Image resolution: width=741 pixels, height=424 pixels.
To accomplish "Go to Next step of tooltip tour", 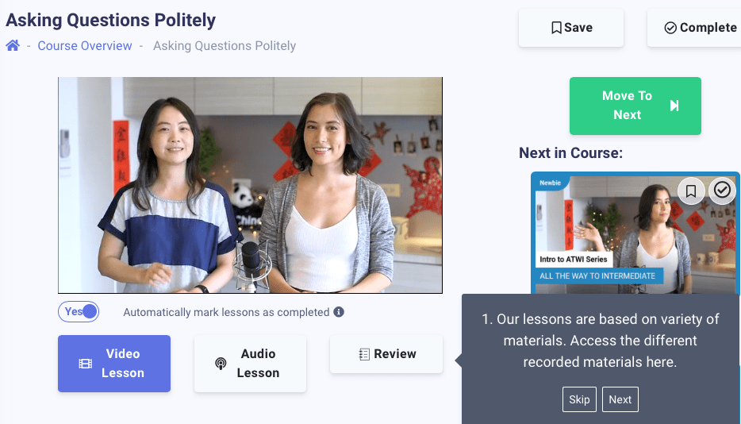I will point(620,399).
